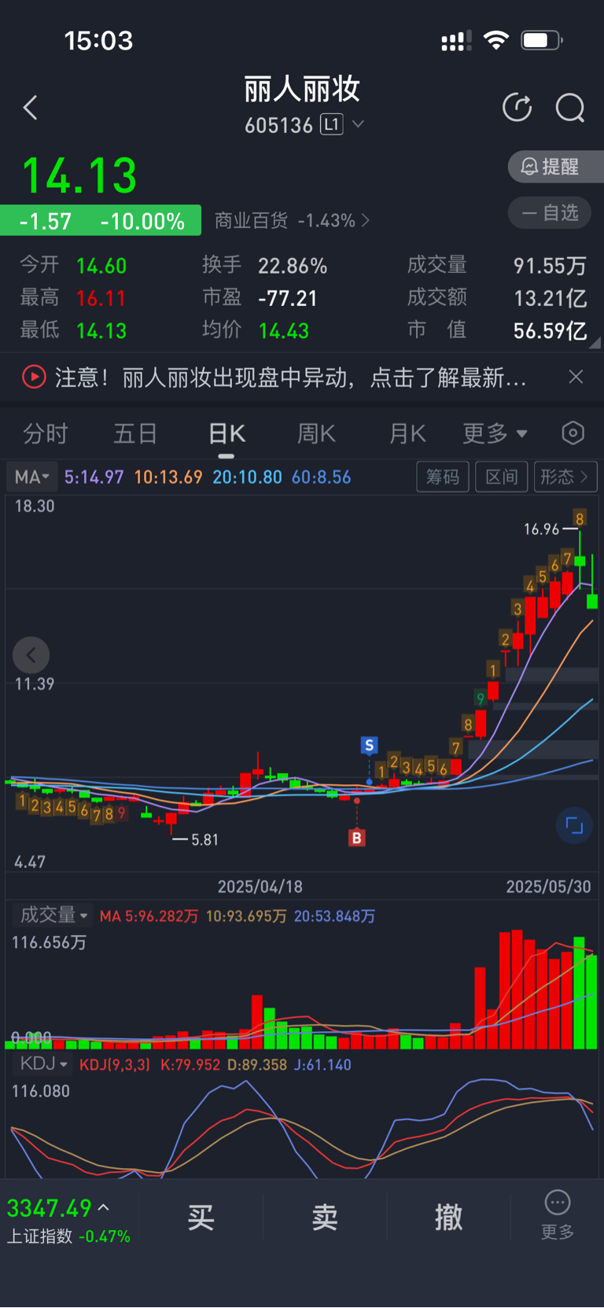Open the 形态 pattern button
Viewport: 604px width, 1308px height.
coord(565,477)
